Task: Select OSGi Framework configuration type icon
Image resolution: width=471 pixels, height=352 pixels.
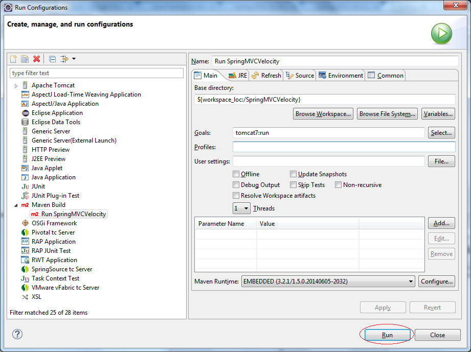Action: [x=25, y=223]
